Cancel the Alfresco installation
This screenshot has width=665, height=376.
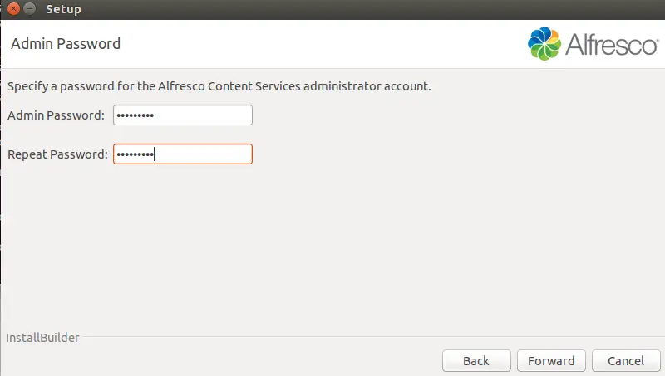click(x=626, y=361)
